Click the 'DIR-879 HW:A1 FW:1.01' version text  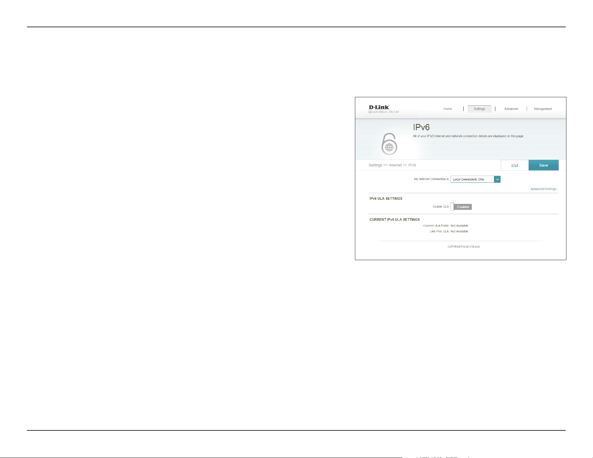click(x=384, y=112)
